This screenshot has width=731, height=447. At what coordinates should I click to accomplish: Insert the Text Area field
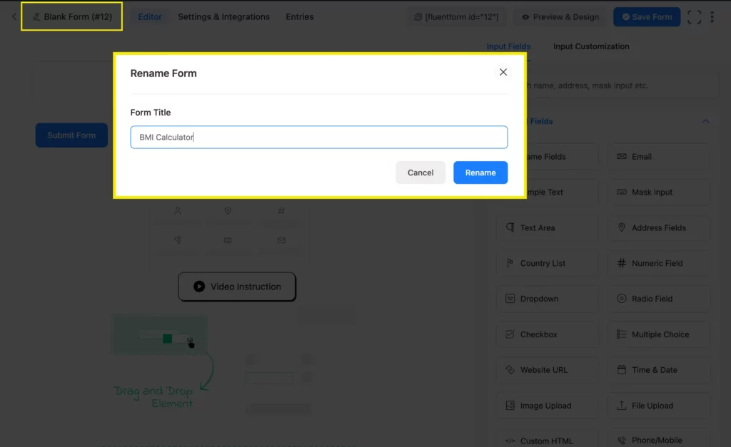[547, 227]
